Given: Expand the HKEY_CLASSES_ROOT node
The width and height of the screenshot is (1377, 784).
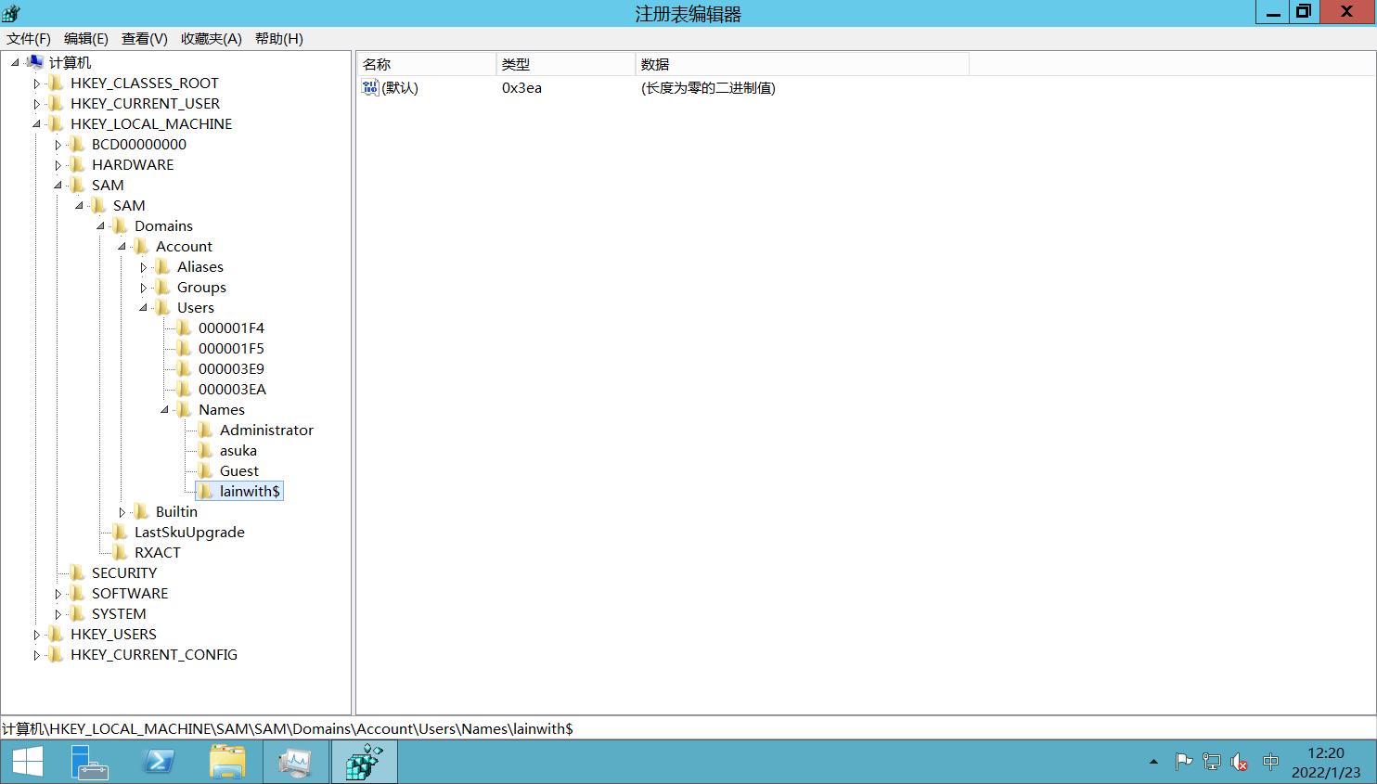Looking at the screenshot, I should coord(36,84).
